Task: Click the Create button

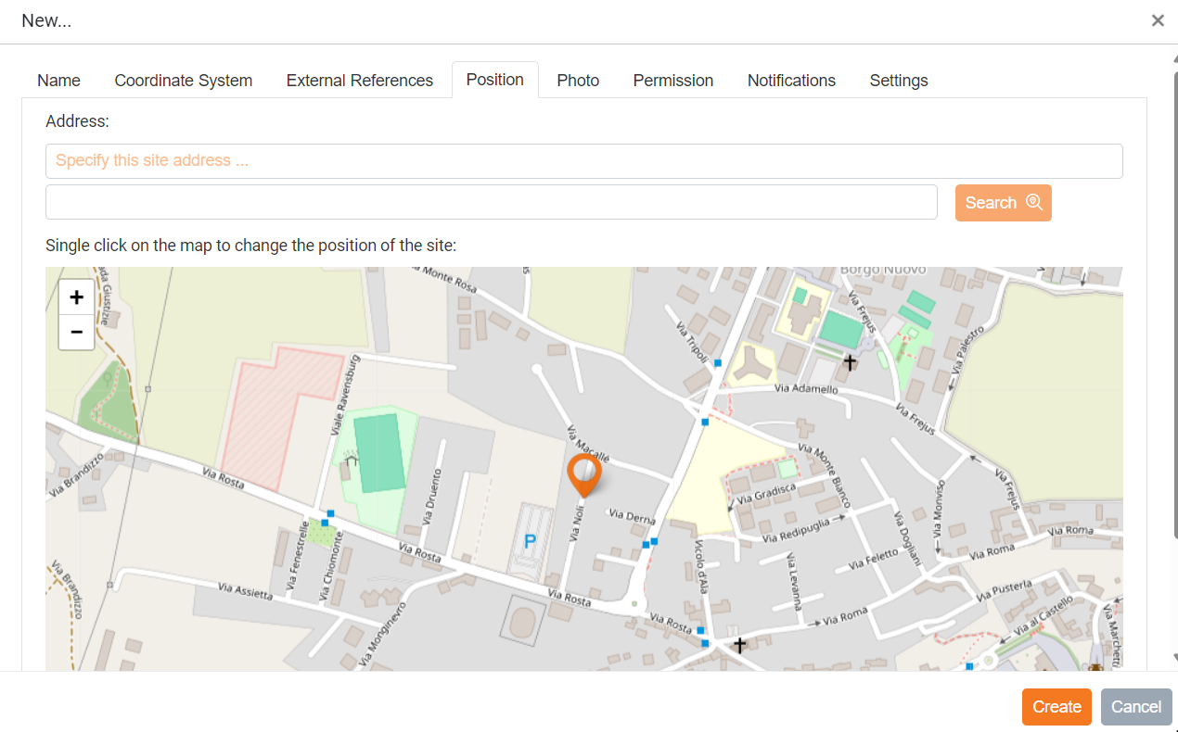Action: (1056, 707)
